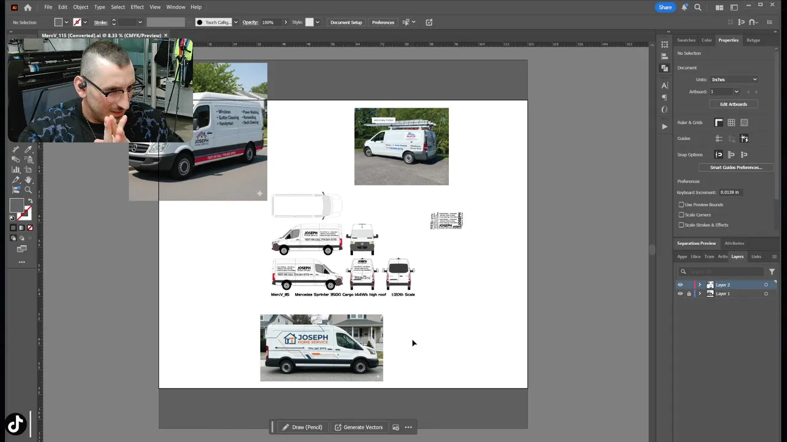Click Generate Vectors button
This screenshot has height=442, width=787.
coord(359,427)
